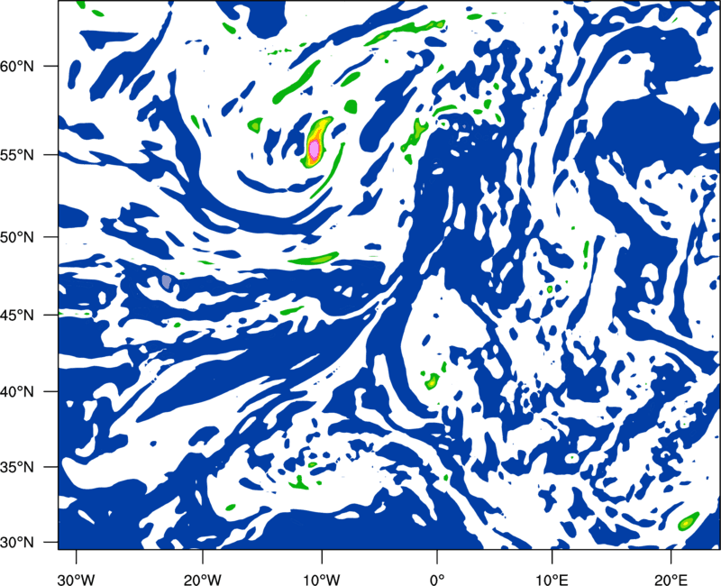Image resolution: width=721 pixels, height=586 pixels.
Task: Click the yellow-green patch near 41°N 0°
Action: [x=433, y=381]
